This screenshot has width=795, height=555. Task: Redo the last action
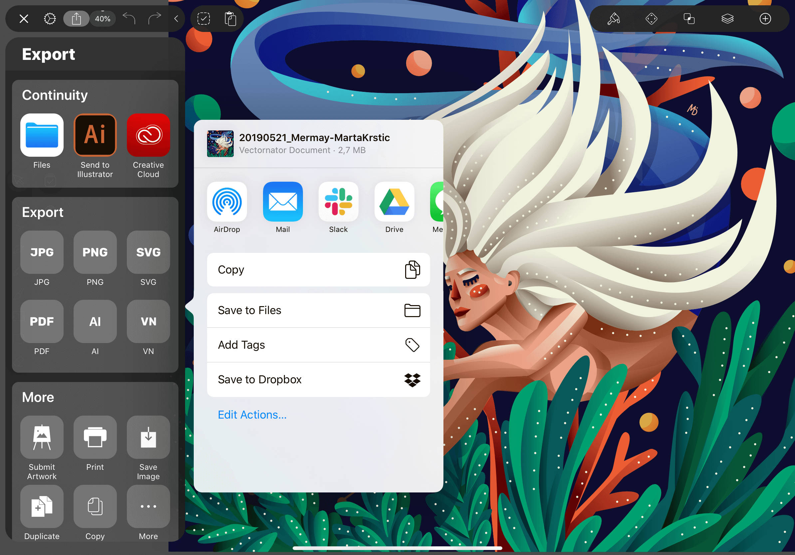click(154, 19)
